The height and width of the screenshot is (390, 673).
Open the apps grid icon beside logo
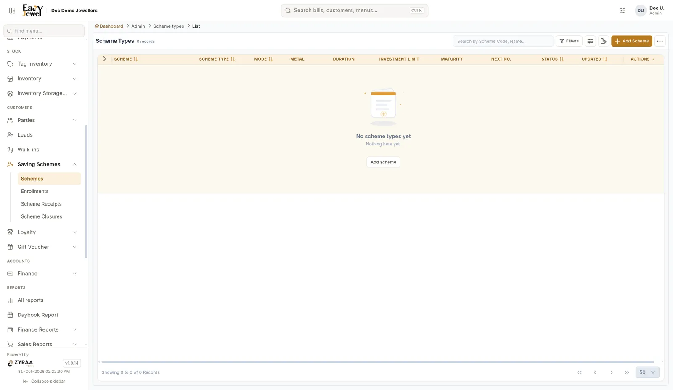coord(12,11)
